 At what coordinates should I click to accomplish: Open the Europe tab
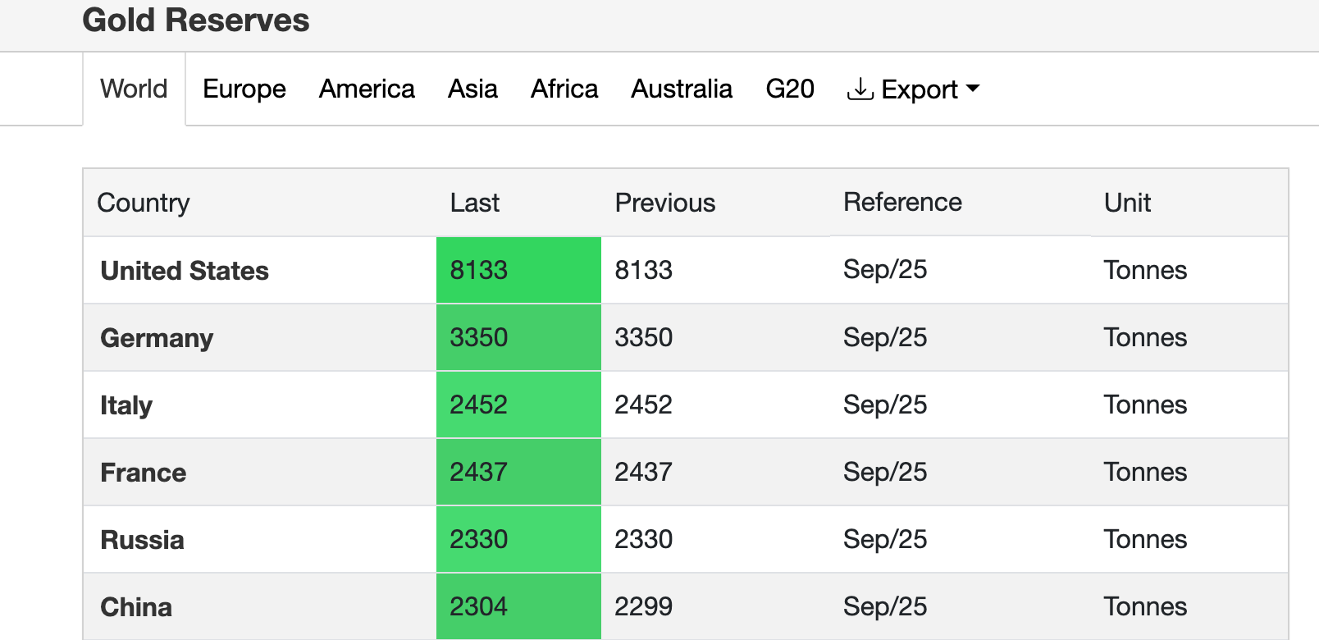pyautogui.click(x=244, y=89)
